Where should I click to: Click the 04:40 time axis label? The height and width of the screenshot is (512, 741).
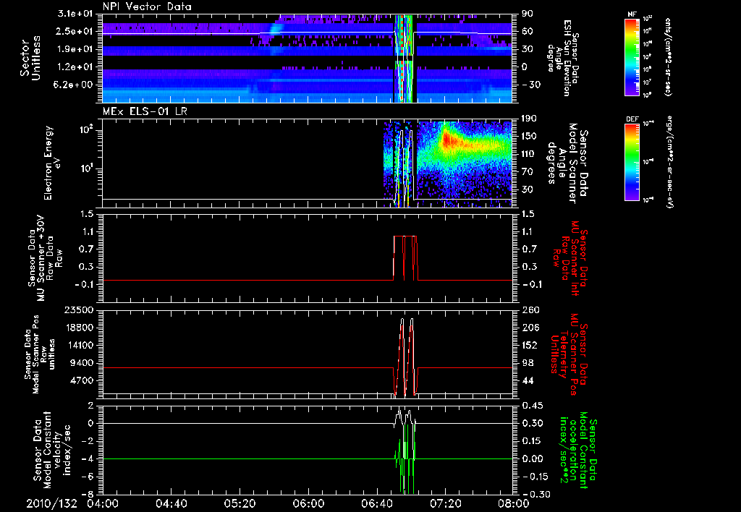click(x=171, y=503)
